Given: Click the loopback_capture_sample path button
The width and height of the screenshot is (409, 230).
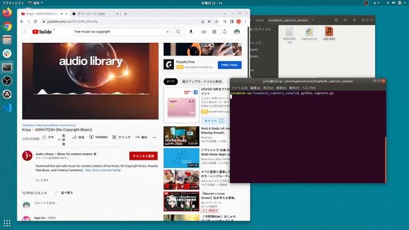Looking at the screenshot, I should (x=288, y=20).
